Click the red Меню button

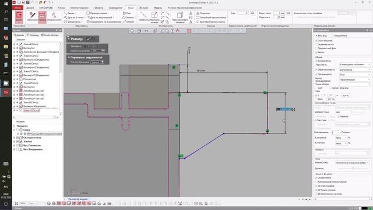point(18,8)
